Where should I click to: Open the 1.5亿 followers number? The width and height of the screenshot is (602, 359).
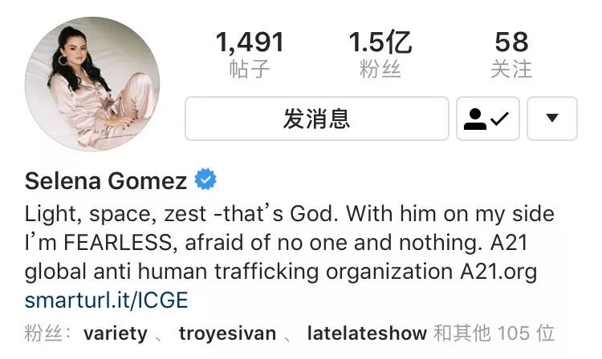click(x=380, y=42)
